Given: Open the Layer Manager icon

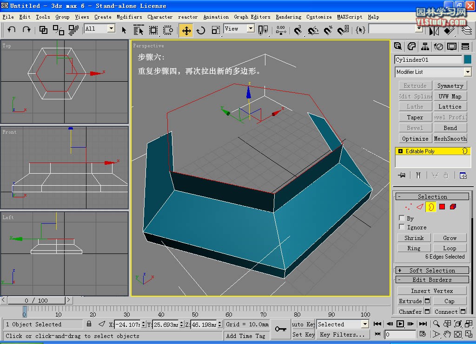Looking at the screenshot, I should click(x=467, y=30).
